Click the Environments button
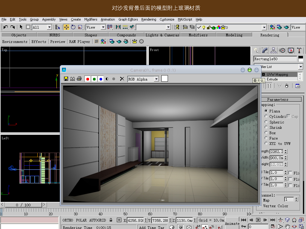The image size is (306, 229). coord(15,42)
